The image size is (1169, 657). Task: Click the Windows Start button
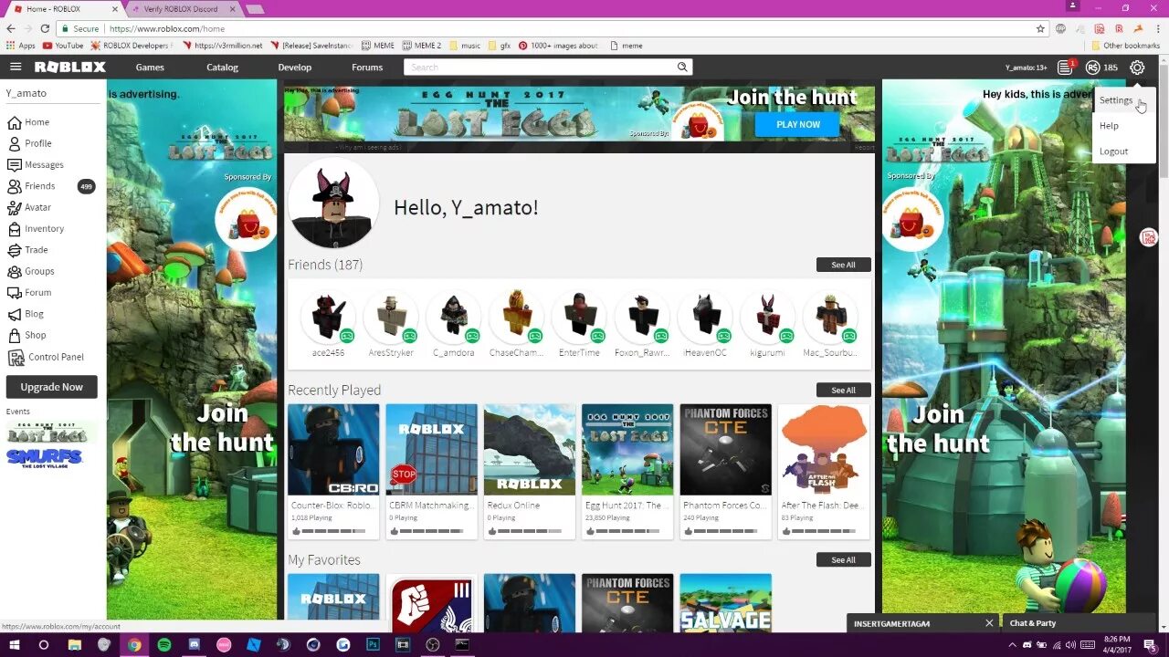coord(15,644)
